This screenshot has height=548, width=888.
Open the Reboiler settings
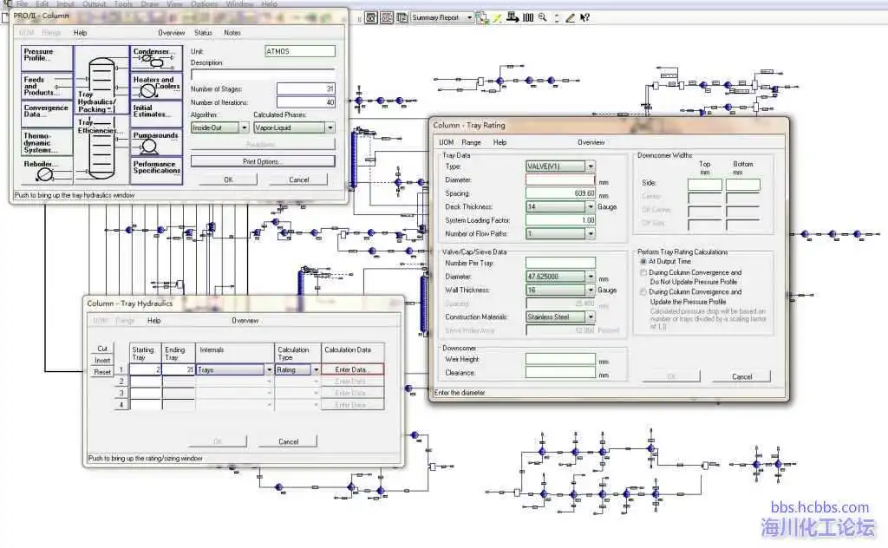pyautogui.click(x=47, y=171)
